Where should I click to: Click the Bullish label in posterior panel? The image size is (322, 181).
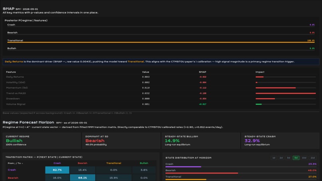[12, 48]
